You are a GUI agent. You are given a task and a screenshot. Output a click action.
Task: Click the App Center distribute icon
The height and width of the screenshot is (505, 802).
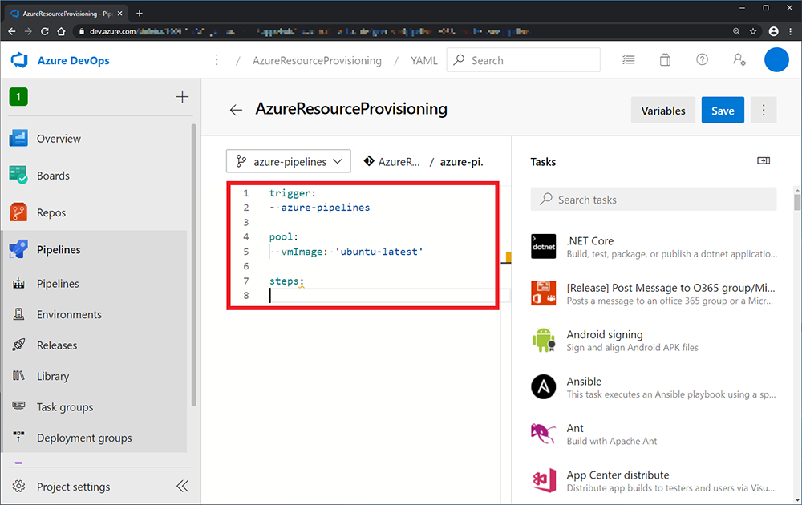pyautogui.click(x=545, y=480)
